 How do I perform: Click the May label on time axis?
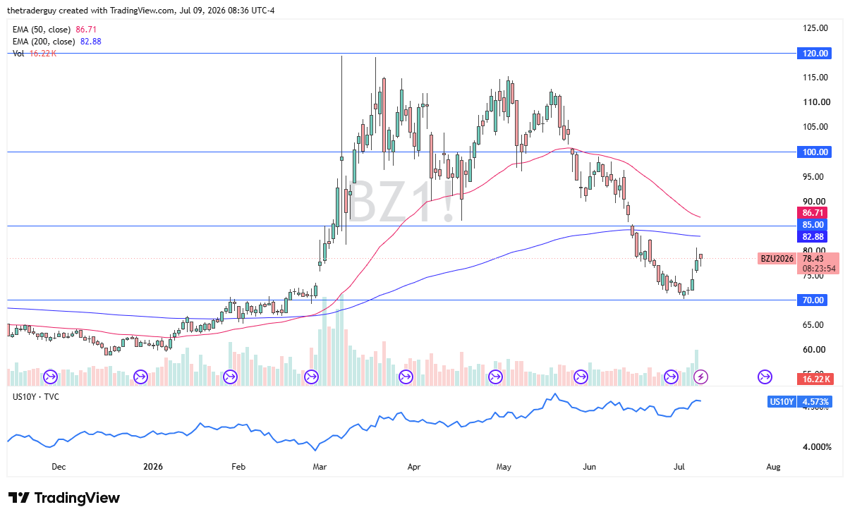(x=504, y=466)
